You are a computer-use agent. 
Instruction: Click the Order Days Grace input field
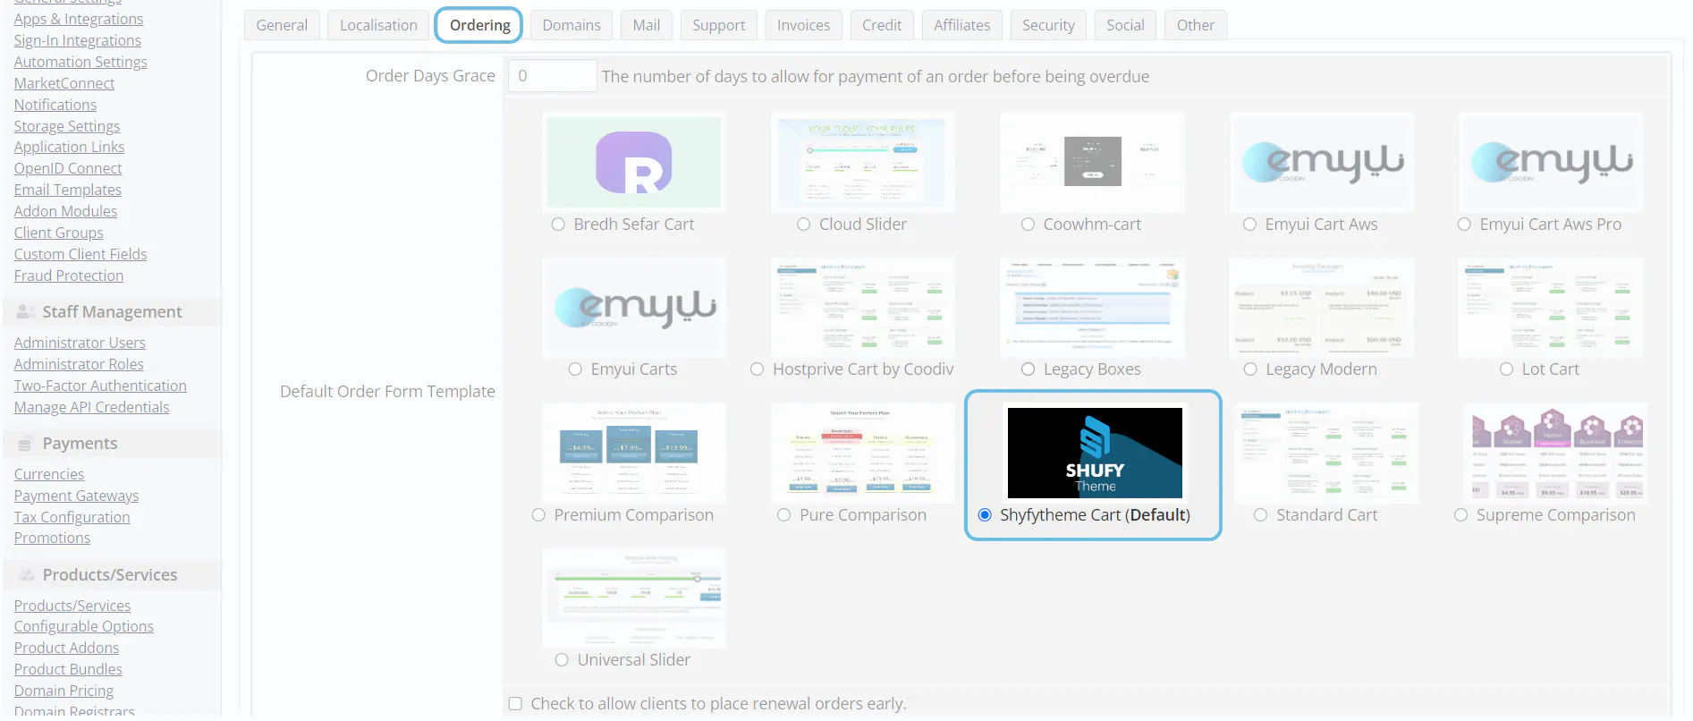[552, 76]
